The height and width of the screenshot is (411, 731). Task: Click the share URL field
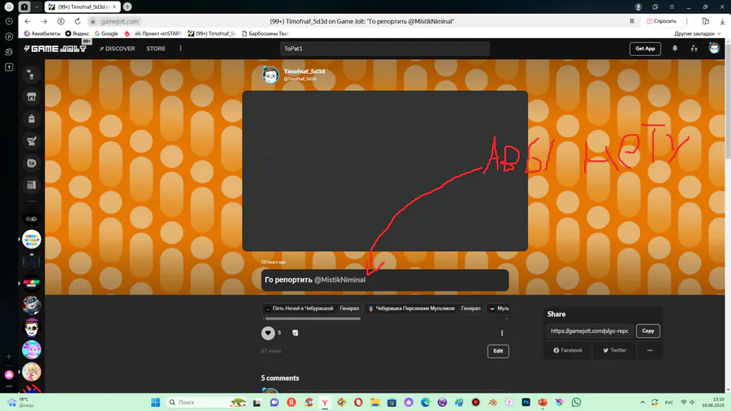click(x=590, y=331)
